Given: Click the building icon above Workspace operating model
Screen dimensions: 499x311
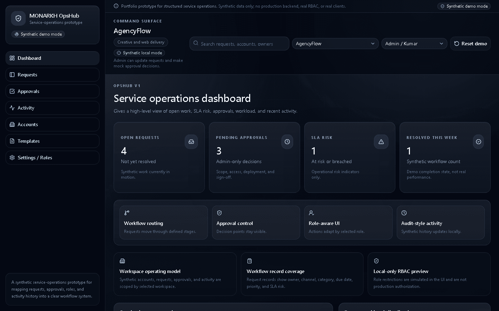Looking at the screenshot, I should click(x=122, y=261).
